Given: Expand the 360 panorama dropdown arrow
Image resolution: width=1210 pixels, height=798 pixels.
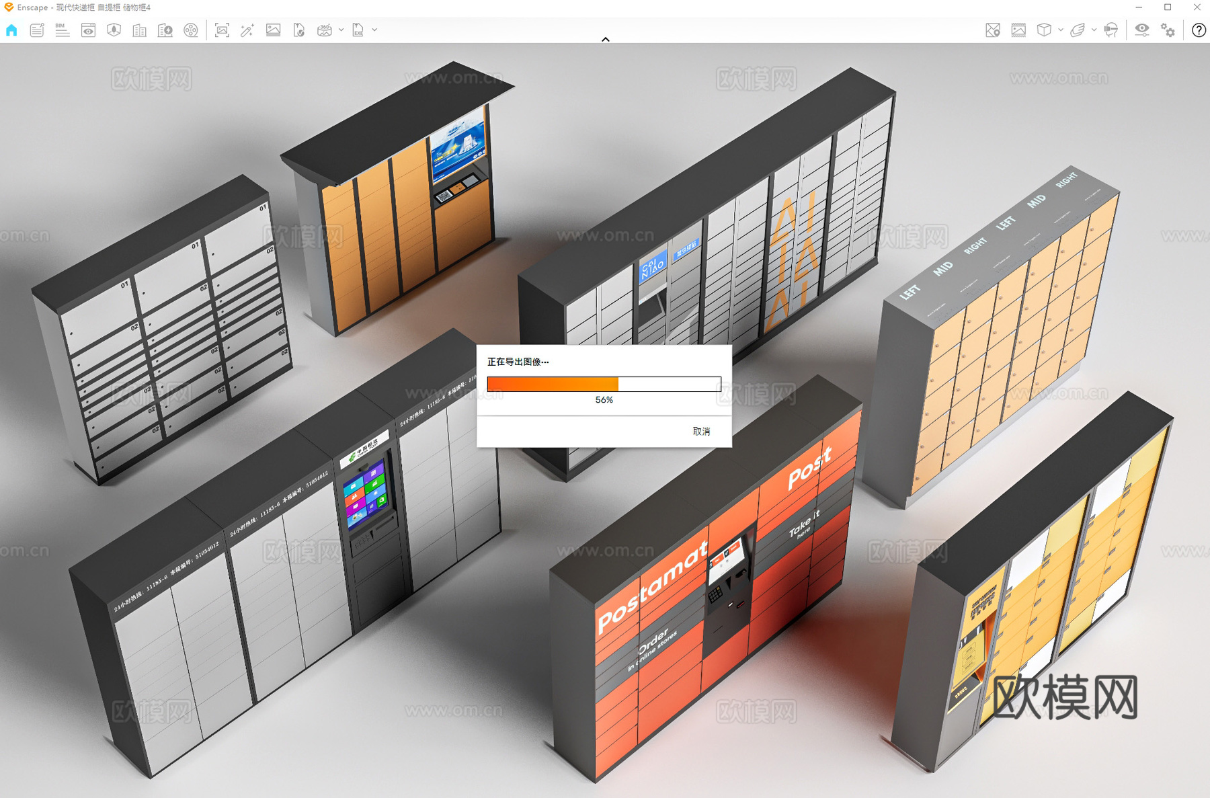Looking at the screenshot, I should coord(341,30).
